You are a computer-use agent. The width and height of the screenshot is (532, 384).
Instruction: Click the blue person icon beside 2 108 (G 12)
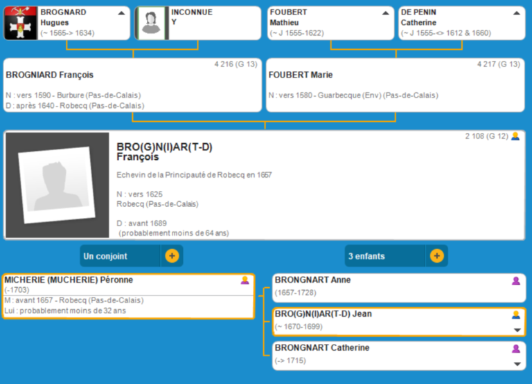click(515, 136)
